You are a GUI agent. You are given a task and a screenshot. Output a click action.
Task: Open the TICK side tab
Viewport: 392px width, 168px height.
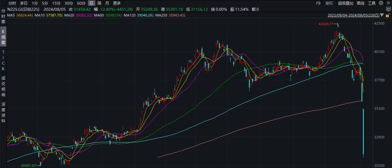click(3, 61)
